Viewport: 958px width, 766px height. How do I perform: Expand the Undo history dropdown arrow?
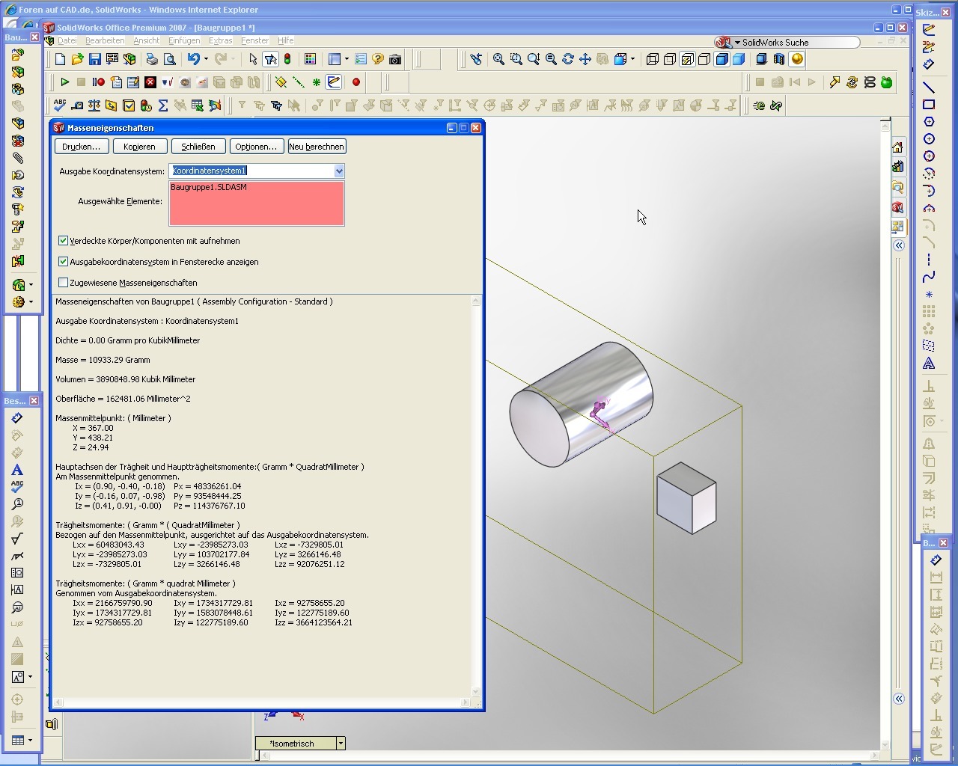206,59
